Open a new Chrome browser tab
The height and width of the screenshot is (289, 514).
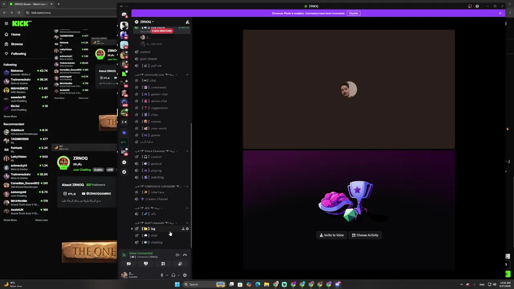click(x=58, y=4)
